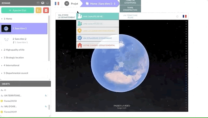Screen dimensions: 208x118
Task: Click the Google Earth caption
Action: (x=122, y=108)
